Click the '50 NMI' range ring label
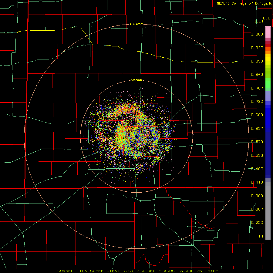 tap(136, 80)
